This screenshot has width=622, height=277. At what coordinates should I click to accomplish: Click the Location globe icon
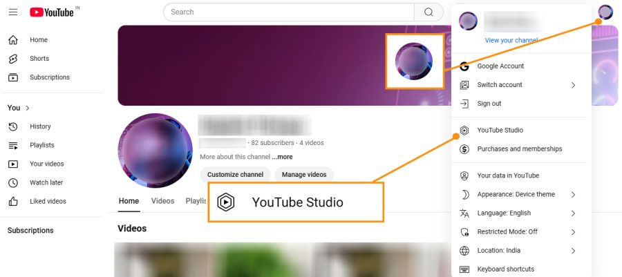tap(464, 251)
